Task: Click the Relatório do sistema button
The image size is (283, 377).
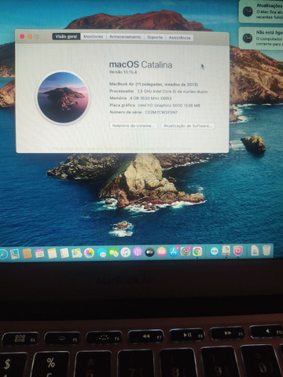Action: tap(133, 126)
